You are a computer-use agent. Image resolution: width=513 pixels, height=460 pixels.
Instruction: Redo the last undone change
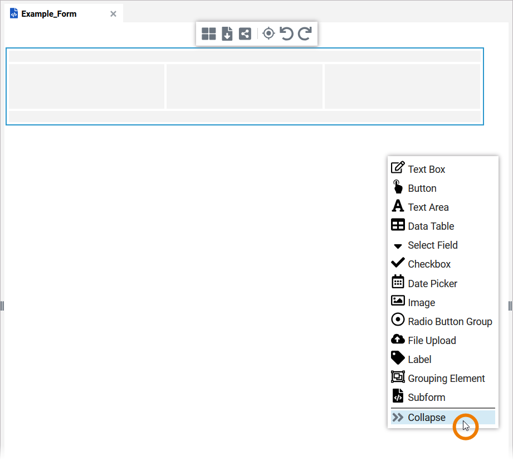pyautogui.click(x=305, y=34)
